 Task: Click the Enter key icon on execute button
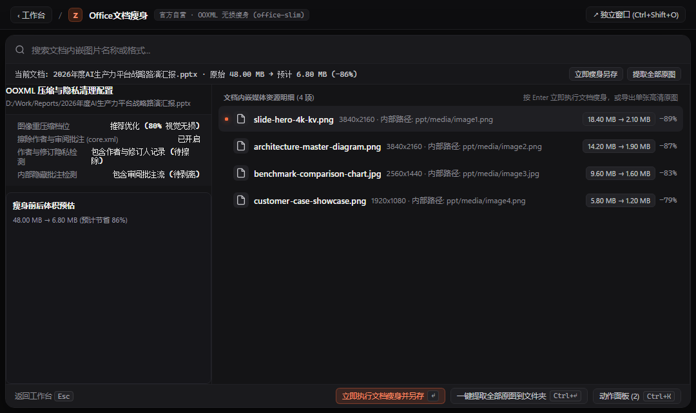(433, 396)
